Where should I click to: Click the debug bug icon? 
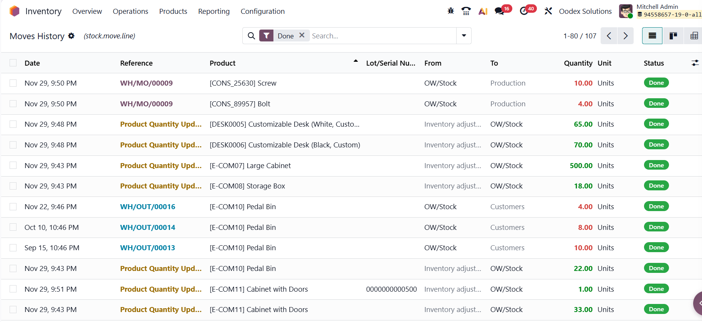click(x=450, y=11)
